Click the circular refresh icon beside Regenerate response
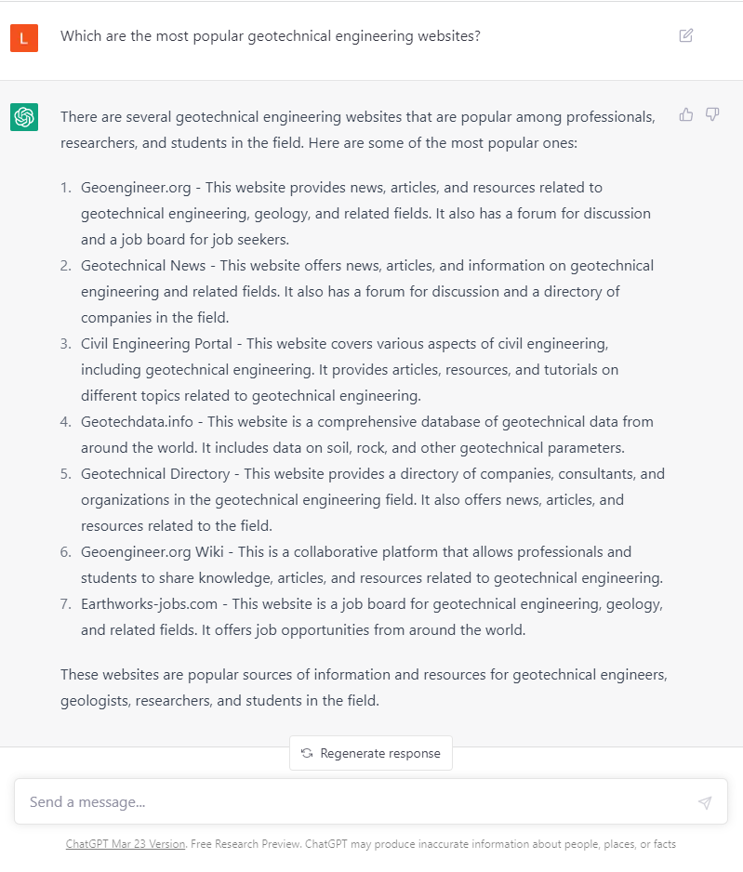 pos(307,754)
